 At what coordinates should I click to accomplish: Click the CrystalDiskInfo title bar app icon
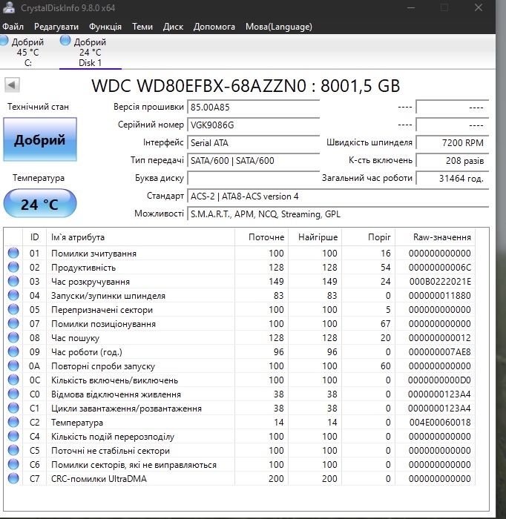click(9, 7)
